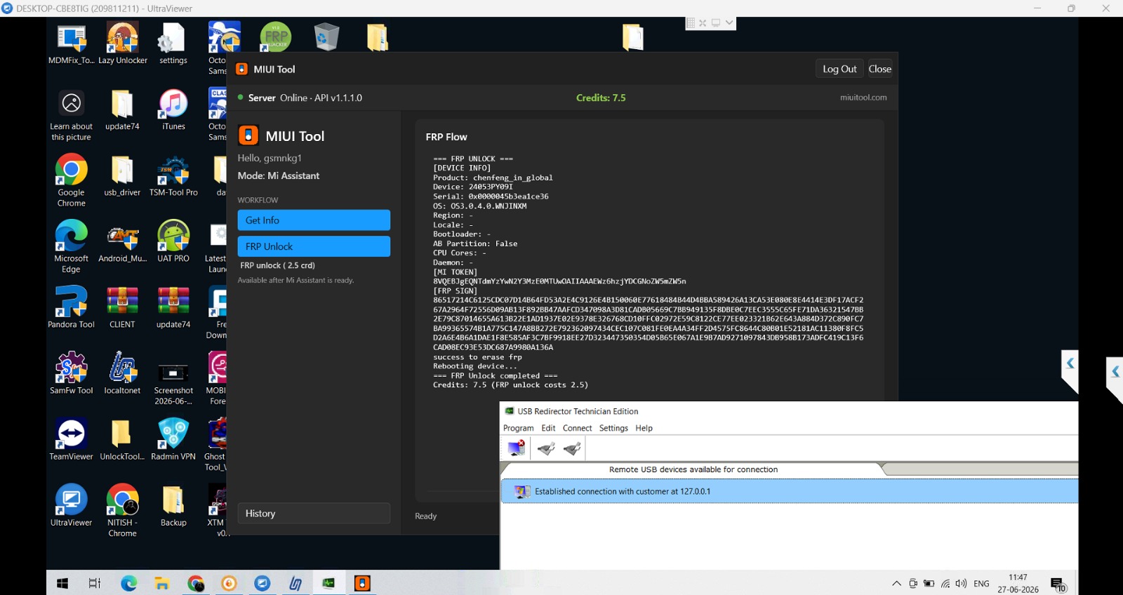Viewport: 1123px width, 595px height.
Task: Open the Help menu in USB Redirector
Action: coord(644,428)
